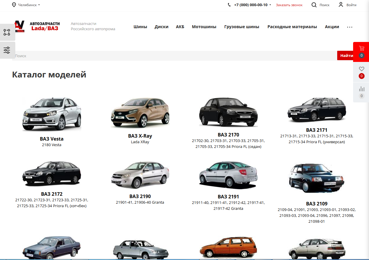This screenshot has height=260, width=369.
Task: Click the node-connection icon in left sidebar
Action: (x=7, y=32)
